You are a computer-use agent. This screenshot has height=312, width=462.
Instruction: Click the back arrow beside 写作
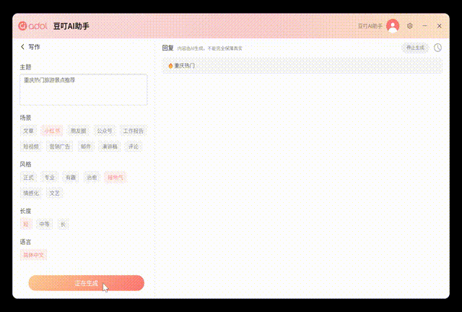point(22,47)
